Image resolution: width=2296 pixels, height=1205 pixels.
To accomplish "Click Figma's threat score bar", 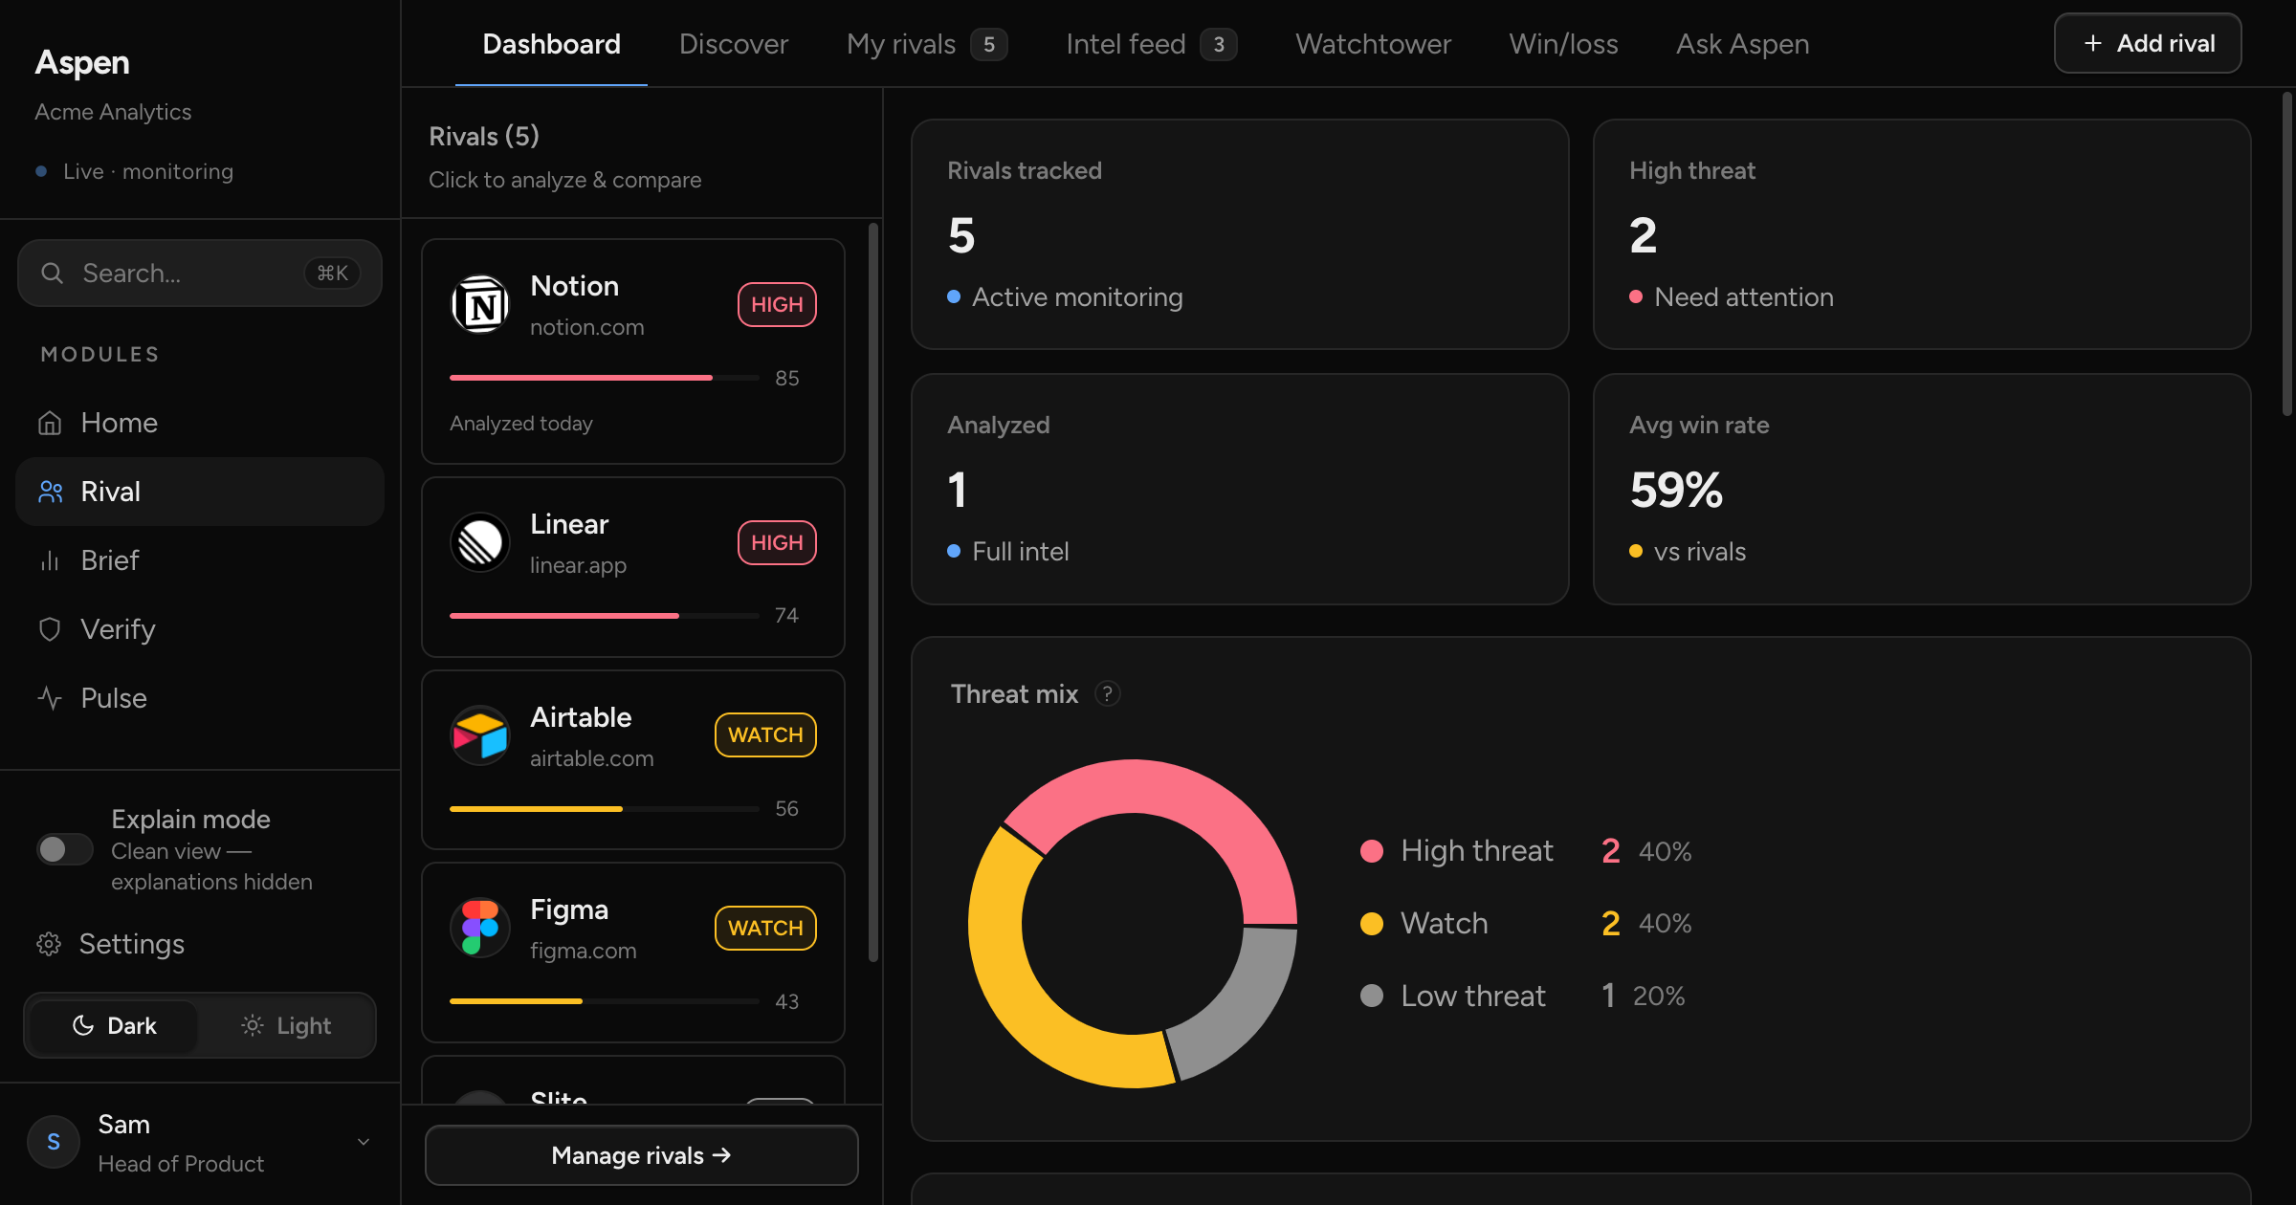I will coord(605,1001).
